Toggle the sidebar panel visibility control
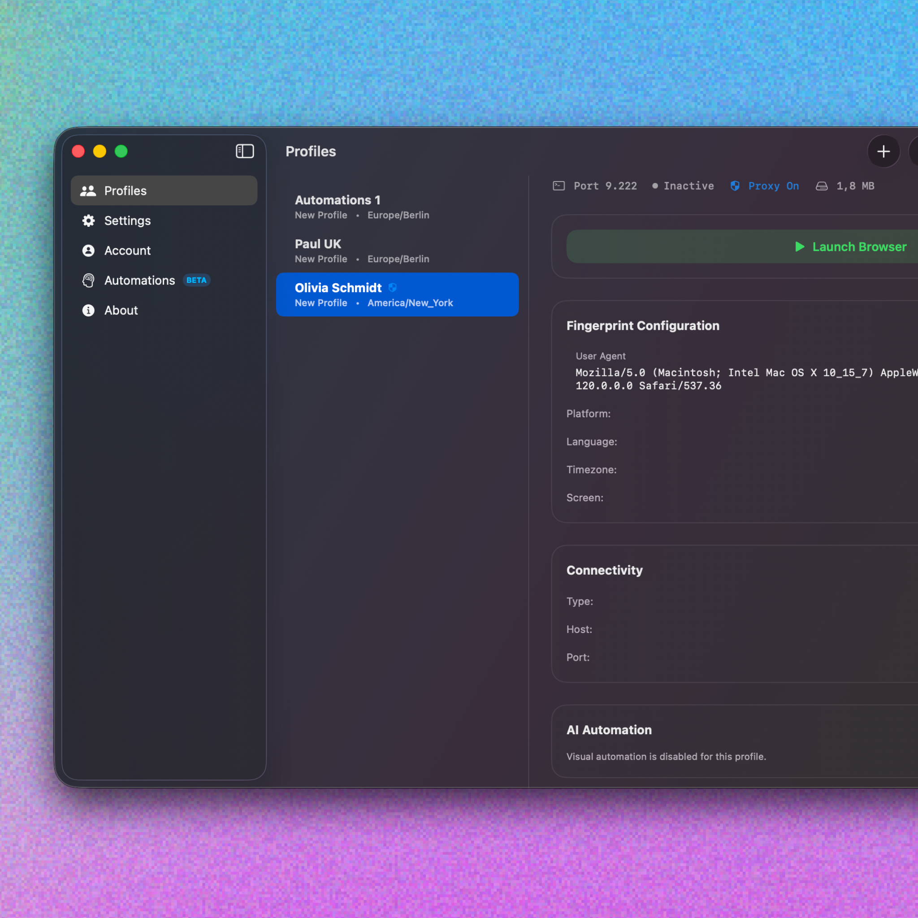Viewport: 918px width, 918px height. 245,151
